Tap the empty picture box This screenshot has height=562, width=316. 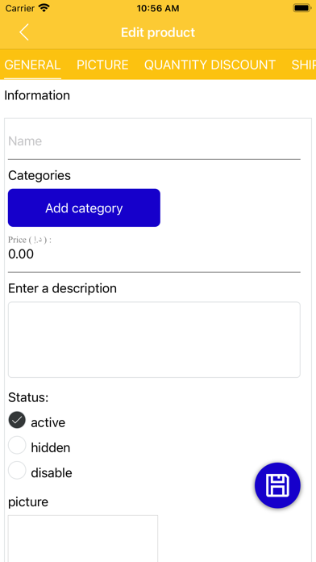(83, 539)
